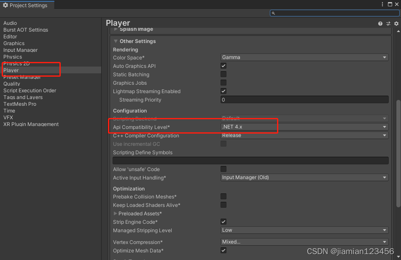
Task: Open the Api Compatibility Level dropdown
Action: (x=304, y=126)
